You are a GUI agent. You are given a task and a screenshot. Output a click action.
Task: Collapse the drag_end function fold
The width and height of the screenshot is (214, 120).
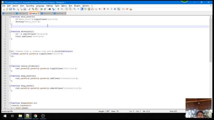coord(10,86)
